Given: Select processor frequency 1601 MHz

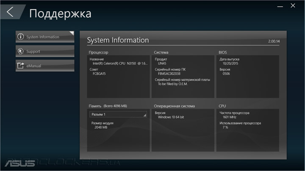Looking at the screenshot, I should click(230, 117).
